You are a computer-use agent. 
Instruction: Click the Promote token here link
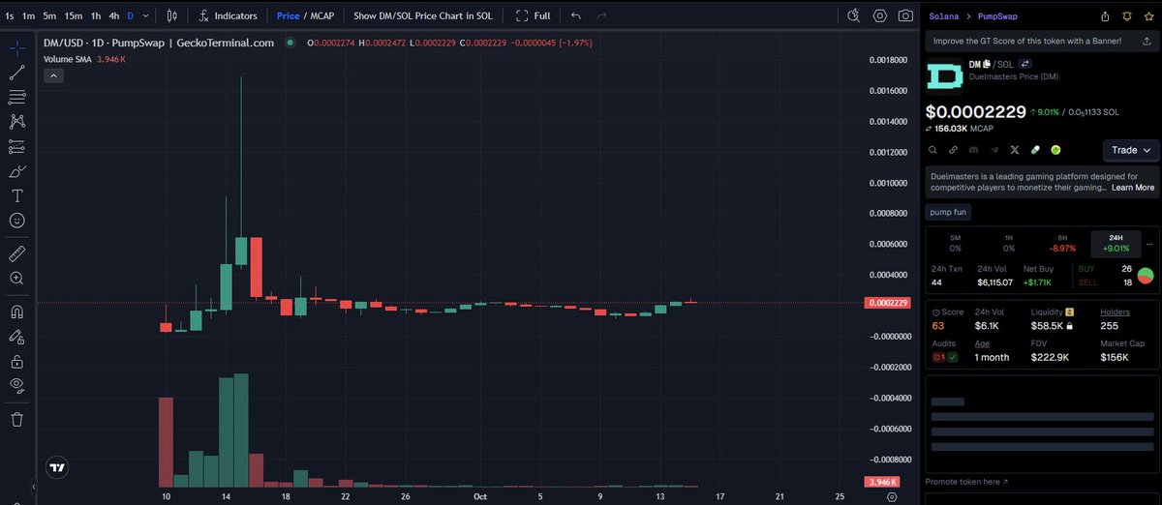point(966,481)
